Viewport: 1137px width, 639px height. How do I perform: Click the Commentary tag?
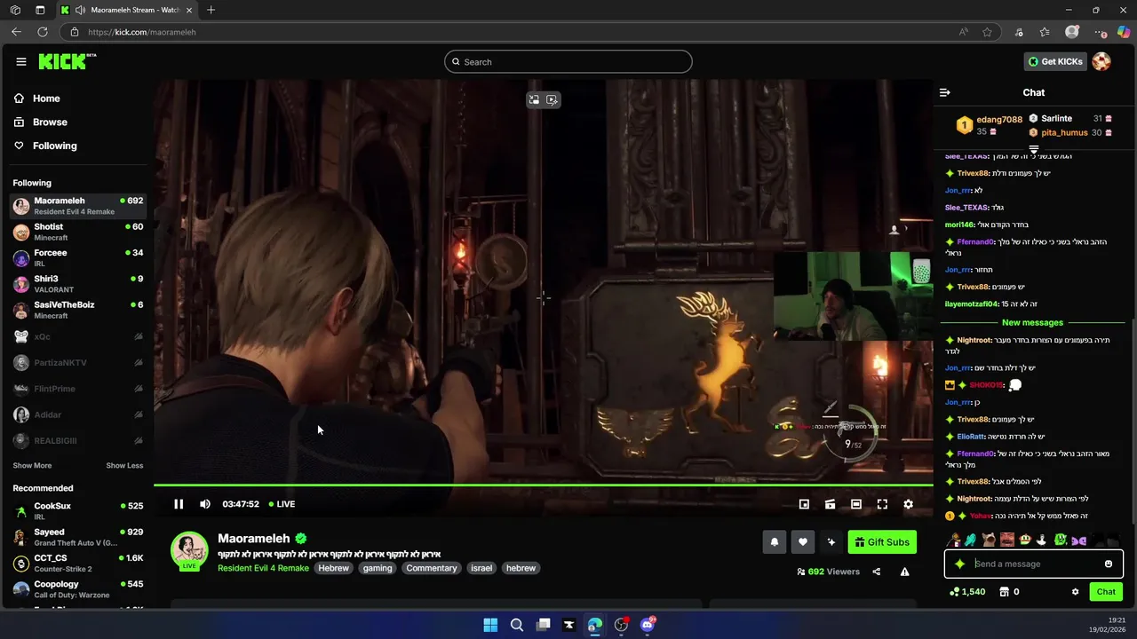click(x=432, y=568)
